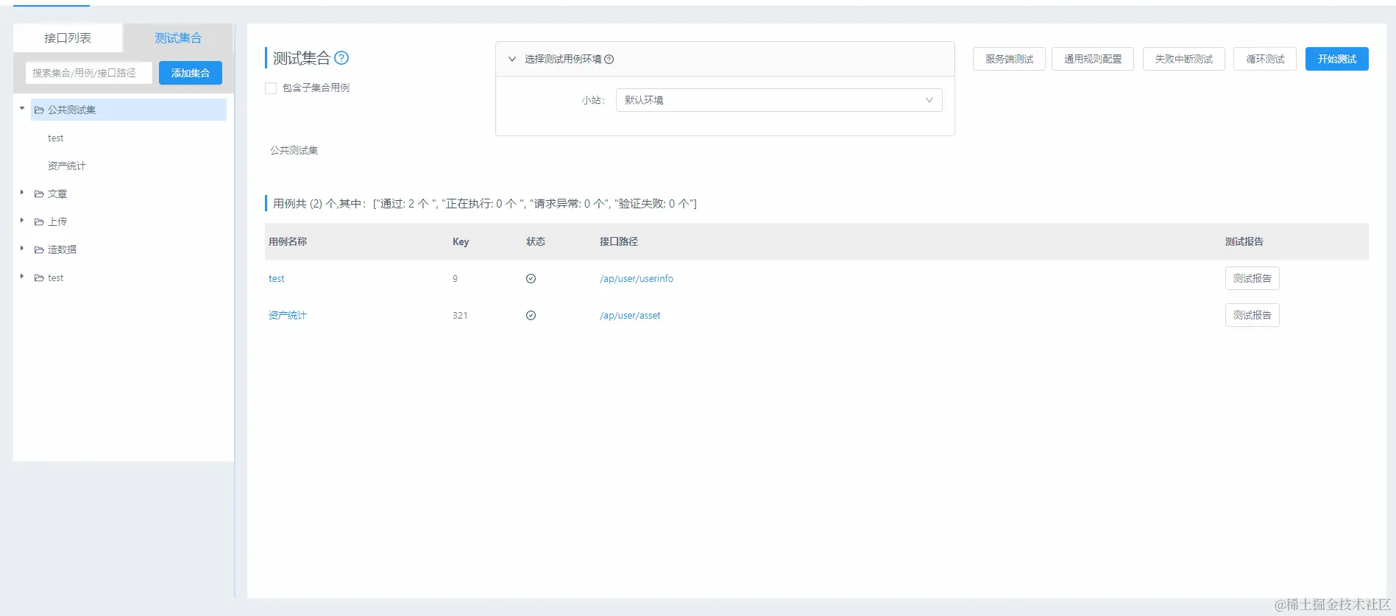The width and height of the screenshot is (1396, 616).
Task: Start tests with 开始测试 button
Action: point(1337,59)
